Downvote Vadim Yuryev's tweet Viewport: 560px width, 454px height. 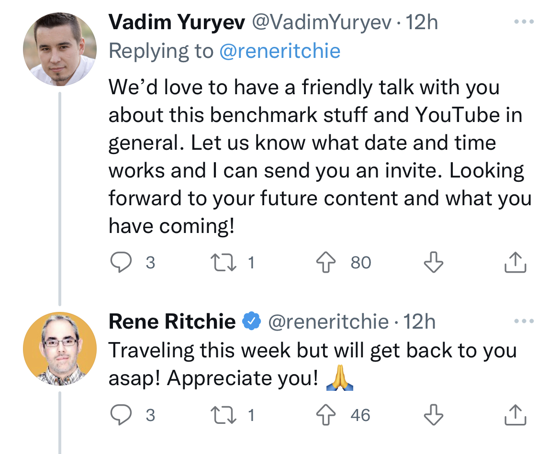[x=434, y=262]
